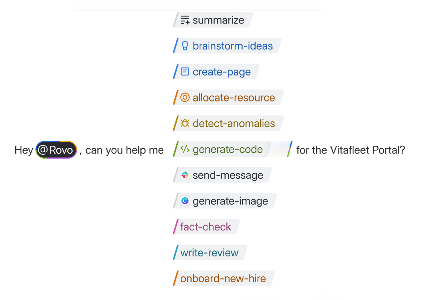Click the detect-anomalies bug icon
Screen dimensions: 426x300
point(185,123)
